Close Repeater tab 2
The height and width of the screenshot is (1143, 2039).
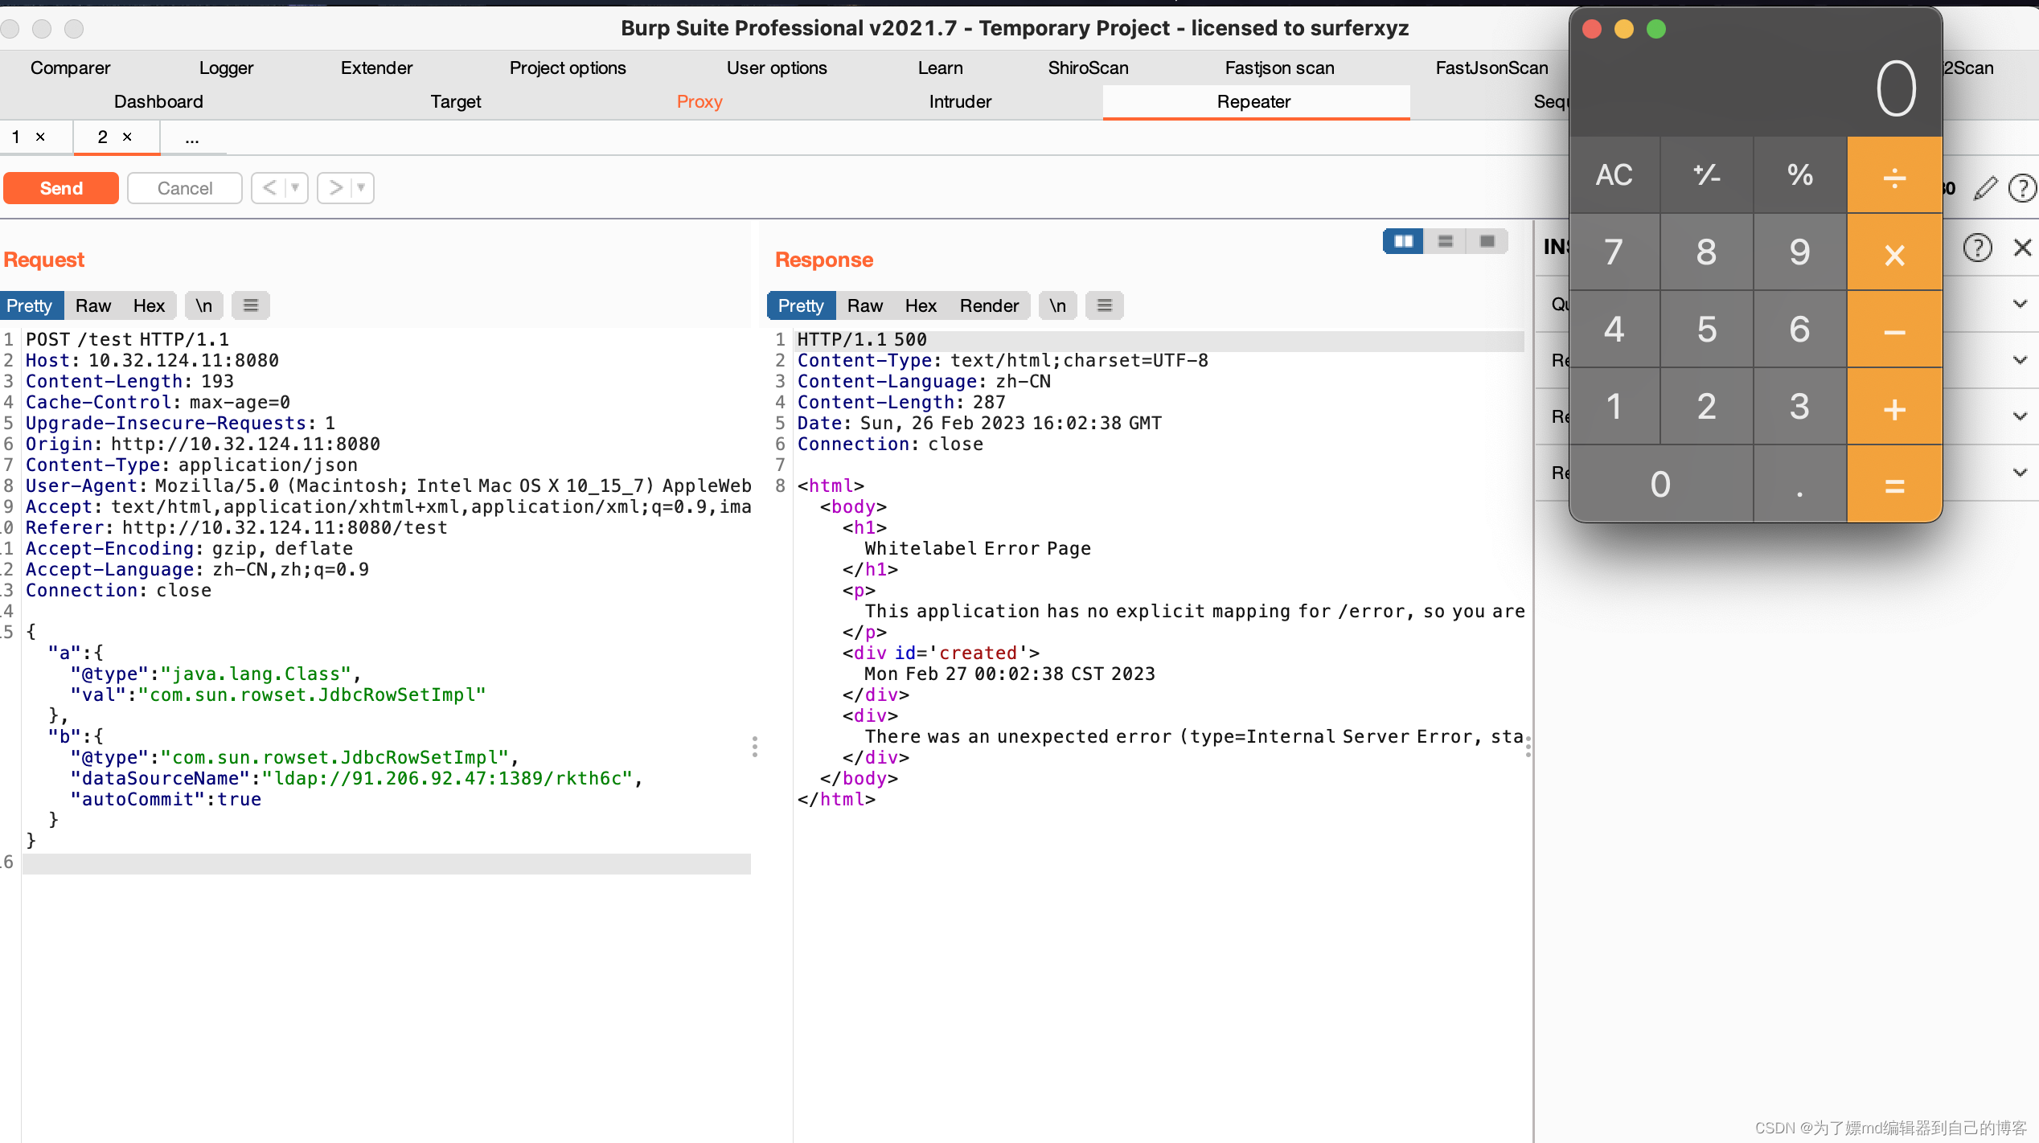[x=127, y=137]
